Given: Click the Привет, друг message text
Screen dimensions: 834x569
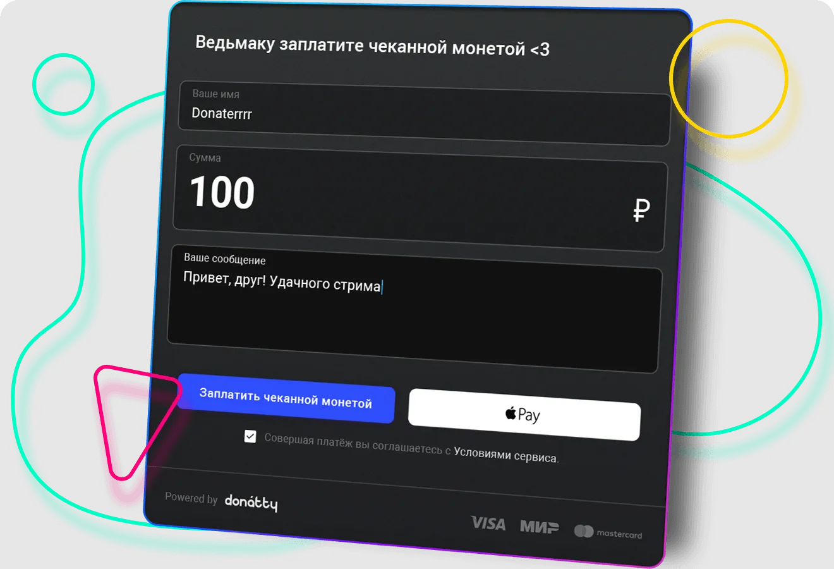Looking at the screenshot, I should 282,281.
